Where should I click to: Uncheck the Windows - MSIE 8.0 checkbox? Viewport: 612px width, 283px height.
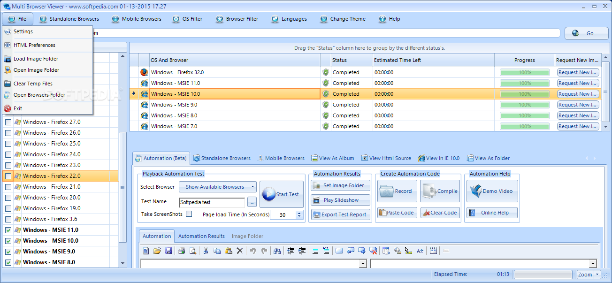(8, 262)
